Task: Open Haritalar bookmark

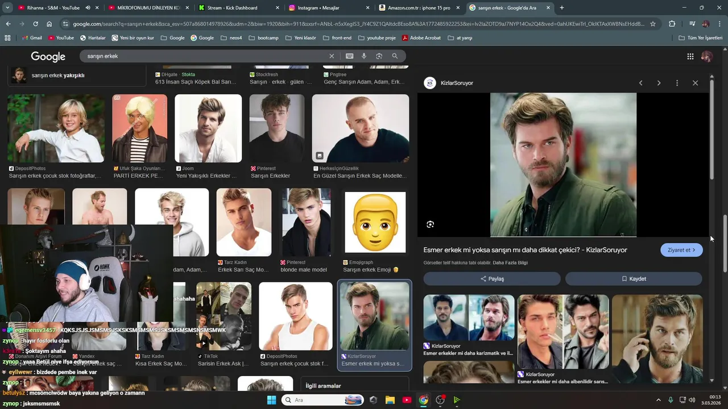Action: click(93, 38)
